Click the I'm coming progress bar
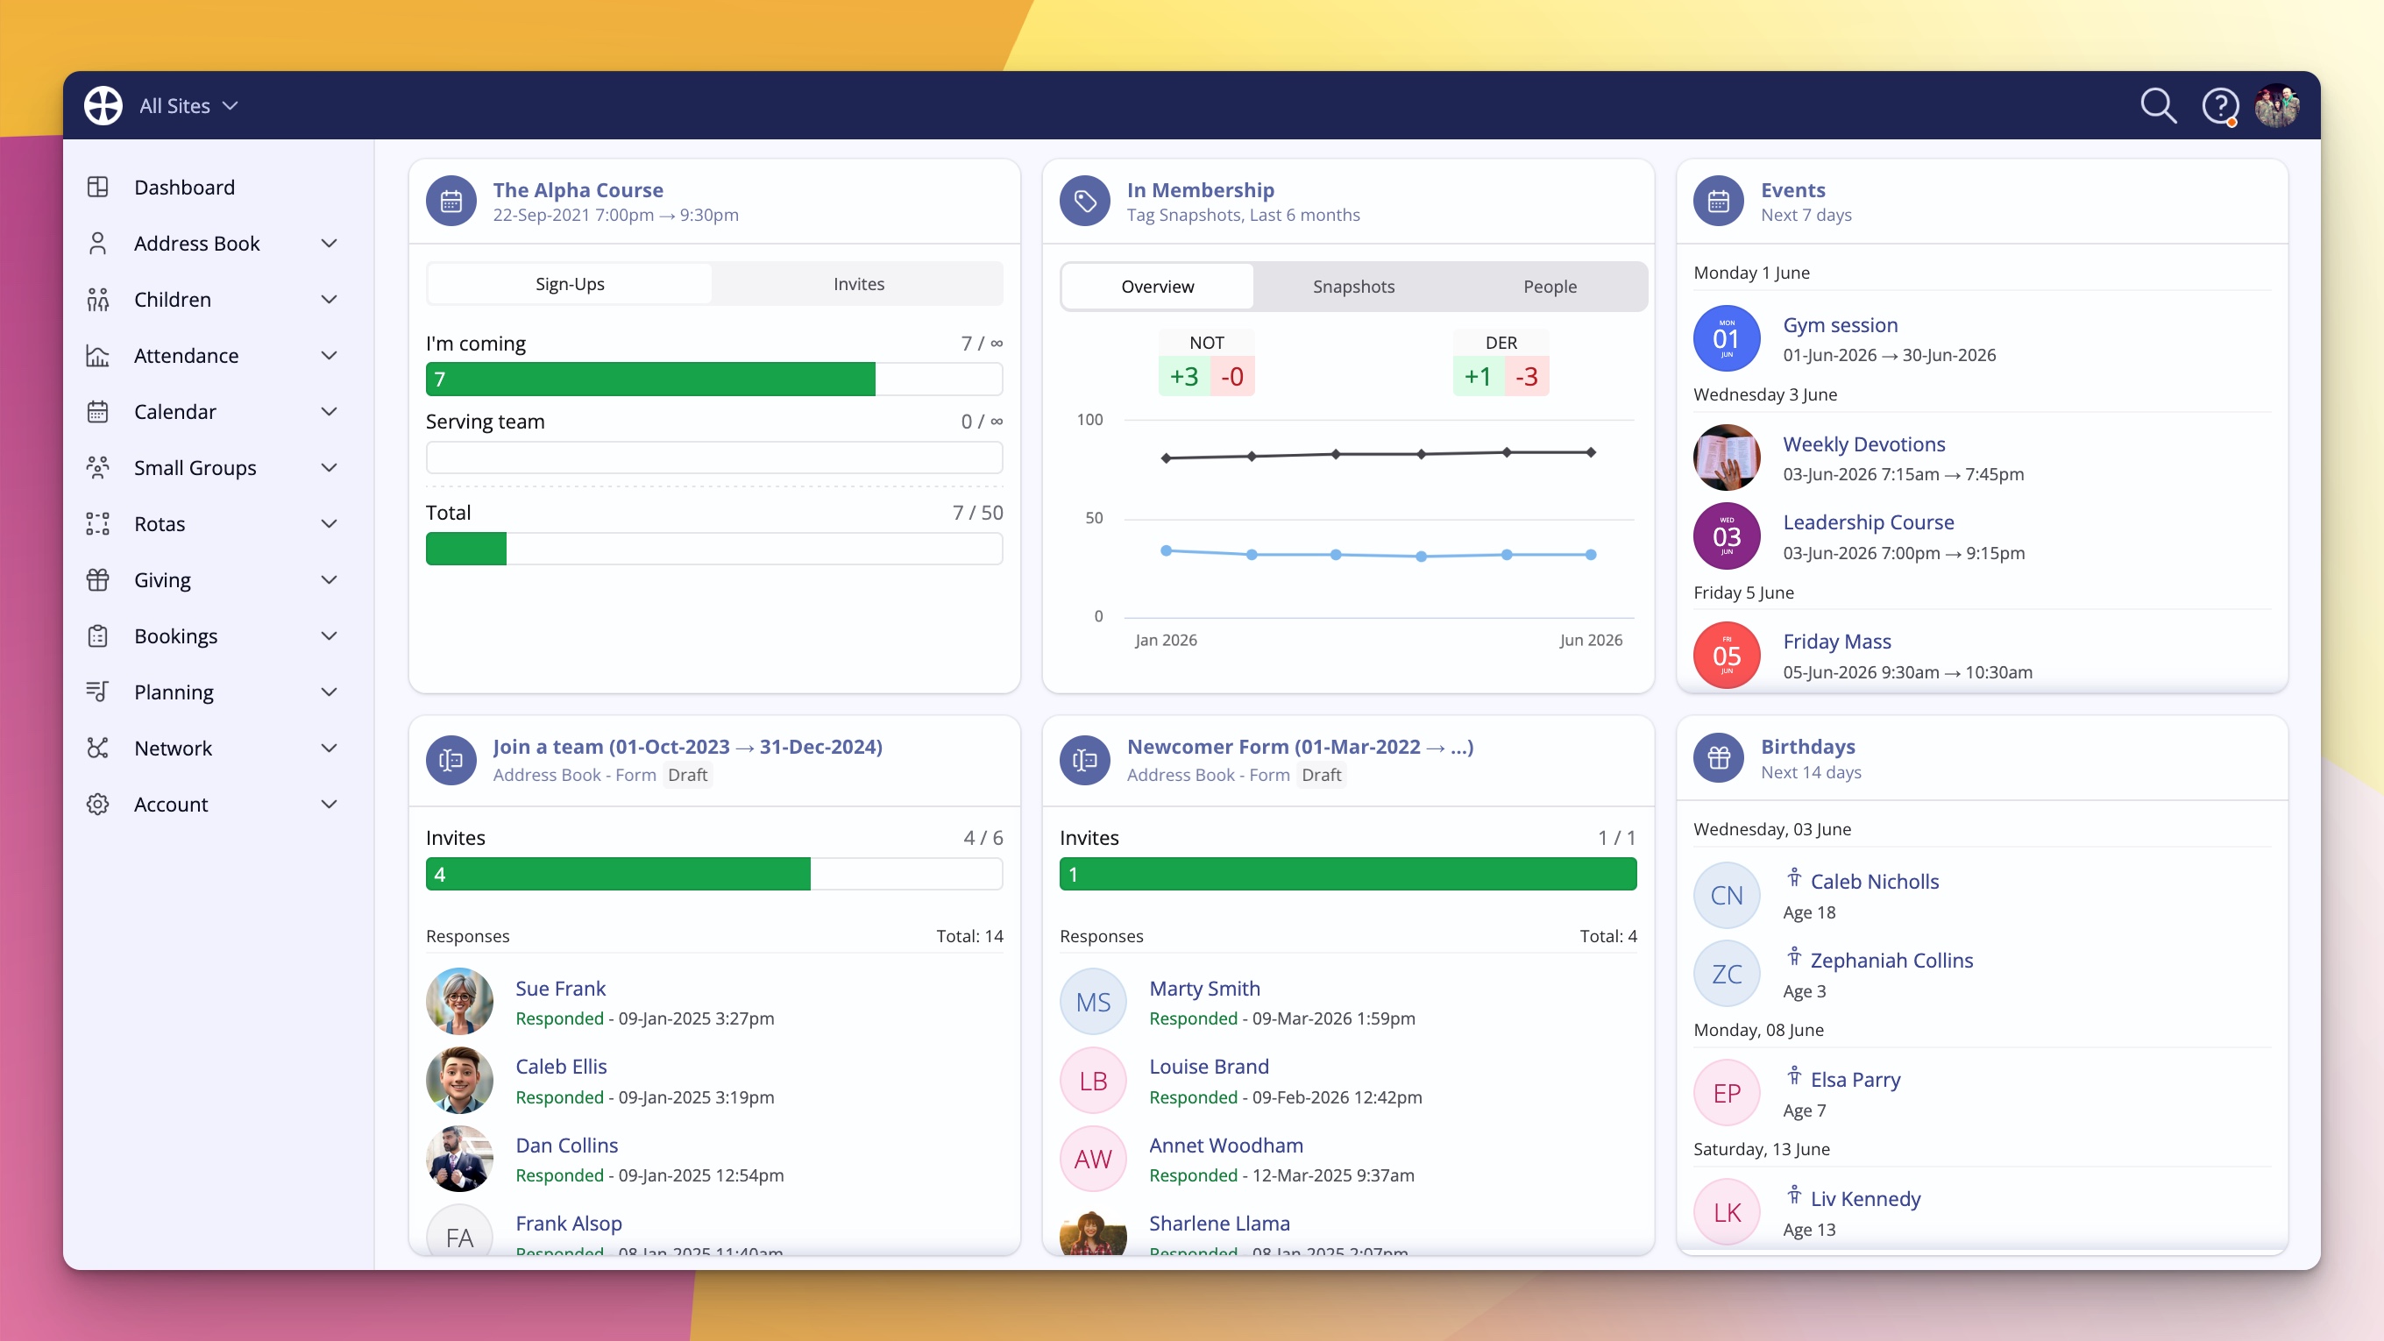Image resolution: width=2384 pixels, height=1341 pixels. coord(714,380)
